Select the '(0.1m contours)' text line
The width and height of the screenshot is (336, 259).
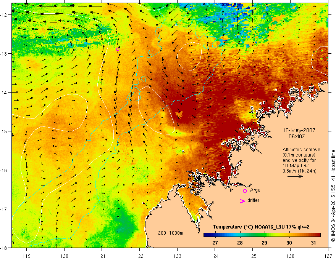click(x=299, y=155)
